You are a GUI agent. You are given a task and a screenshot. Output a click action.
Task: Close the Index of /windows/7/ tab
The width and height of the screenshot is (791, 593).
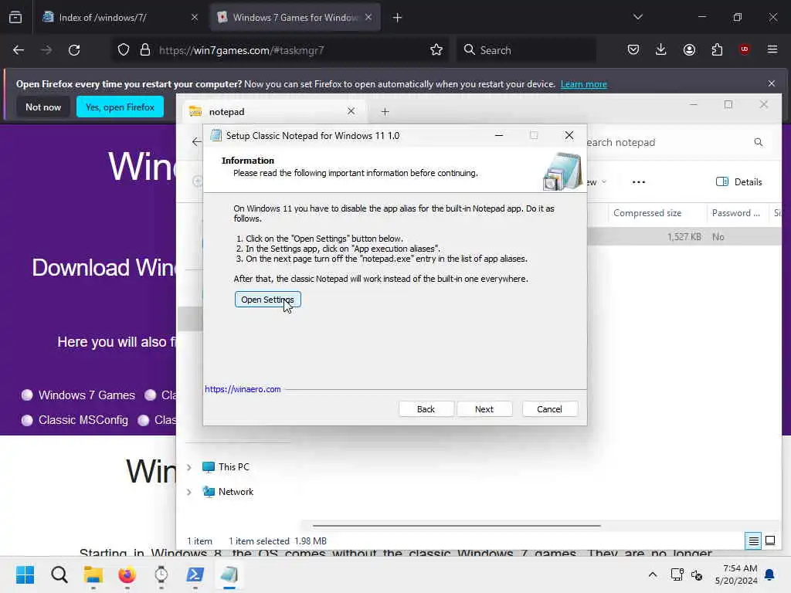tap(195, 18)
